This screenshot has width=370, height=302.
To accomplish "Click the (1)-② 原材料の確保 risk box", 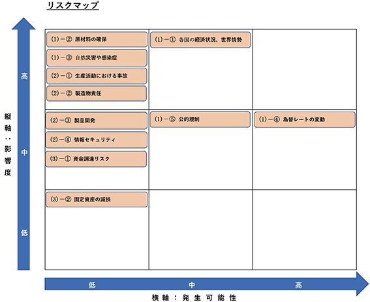I will (x=97, y=39).
